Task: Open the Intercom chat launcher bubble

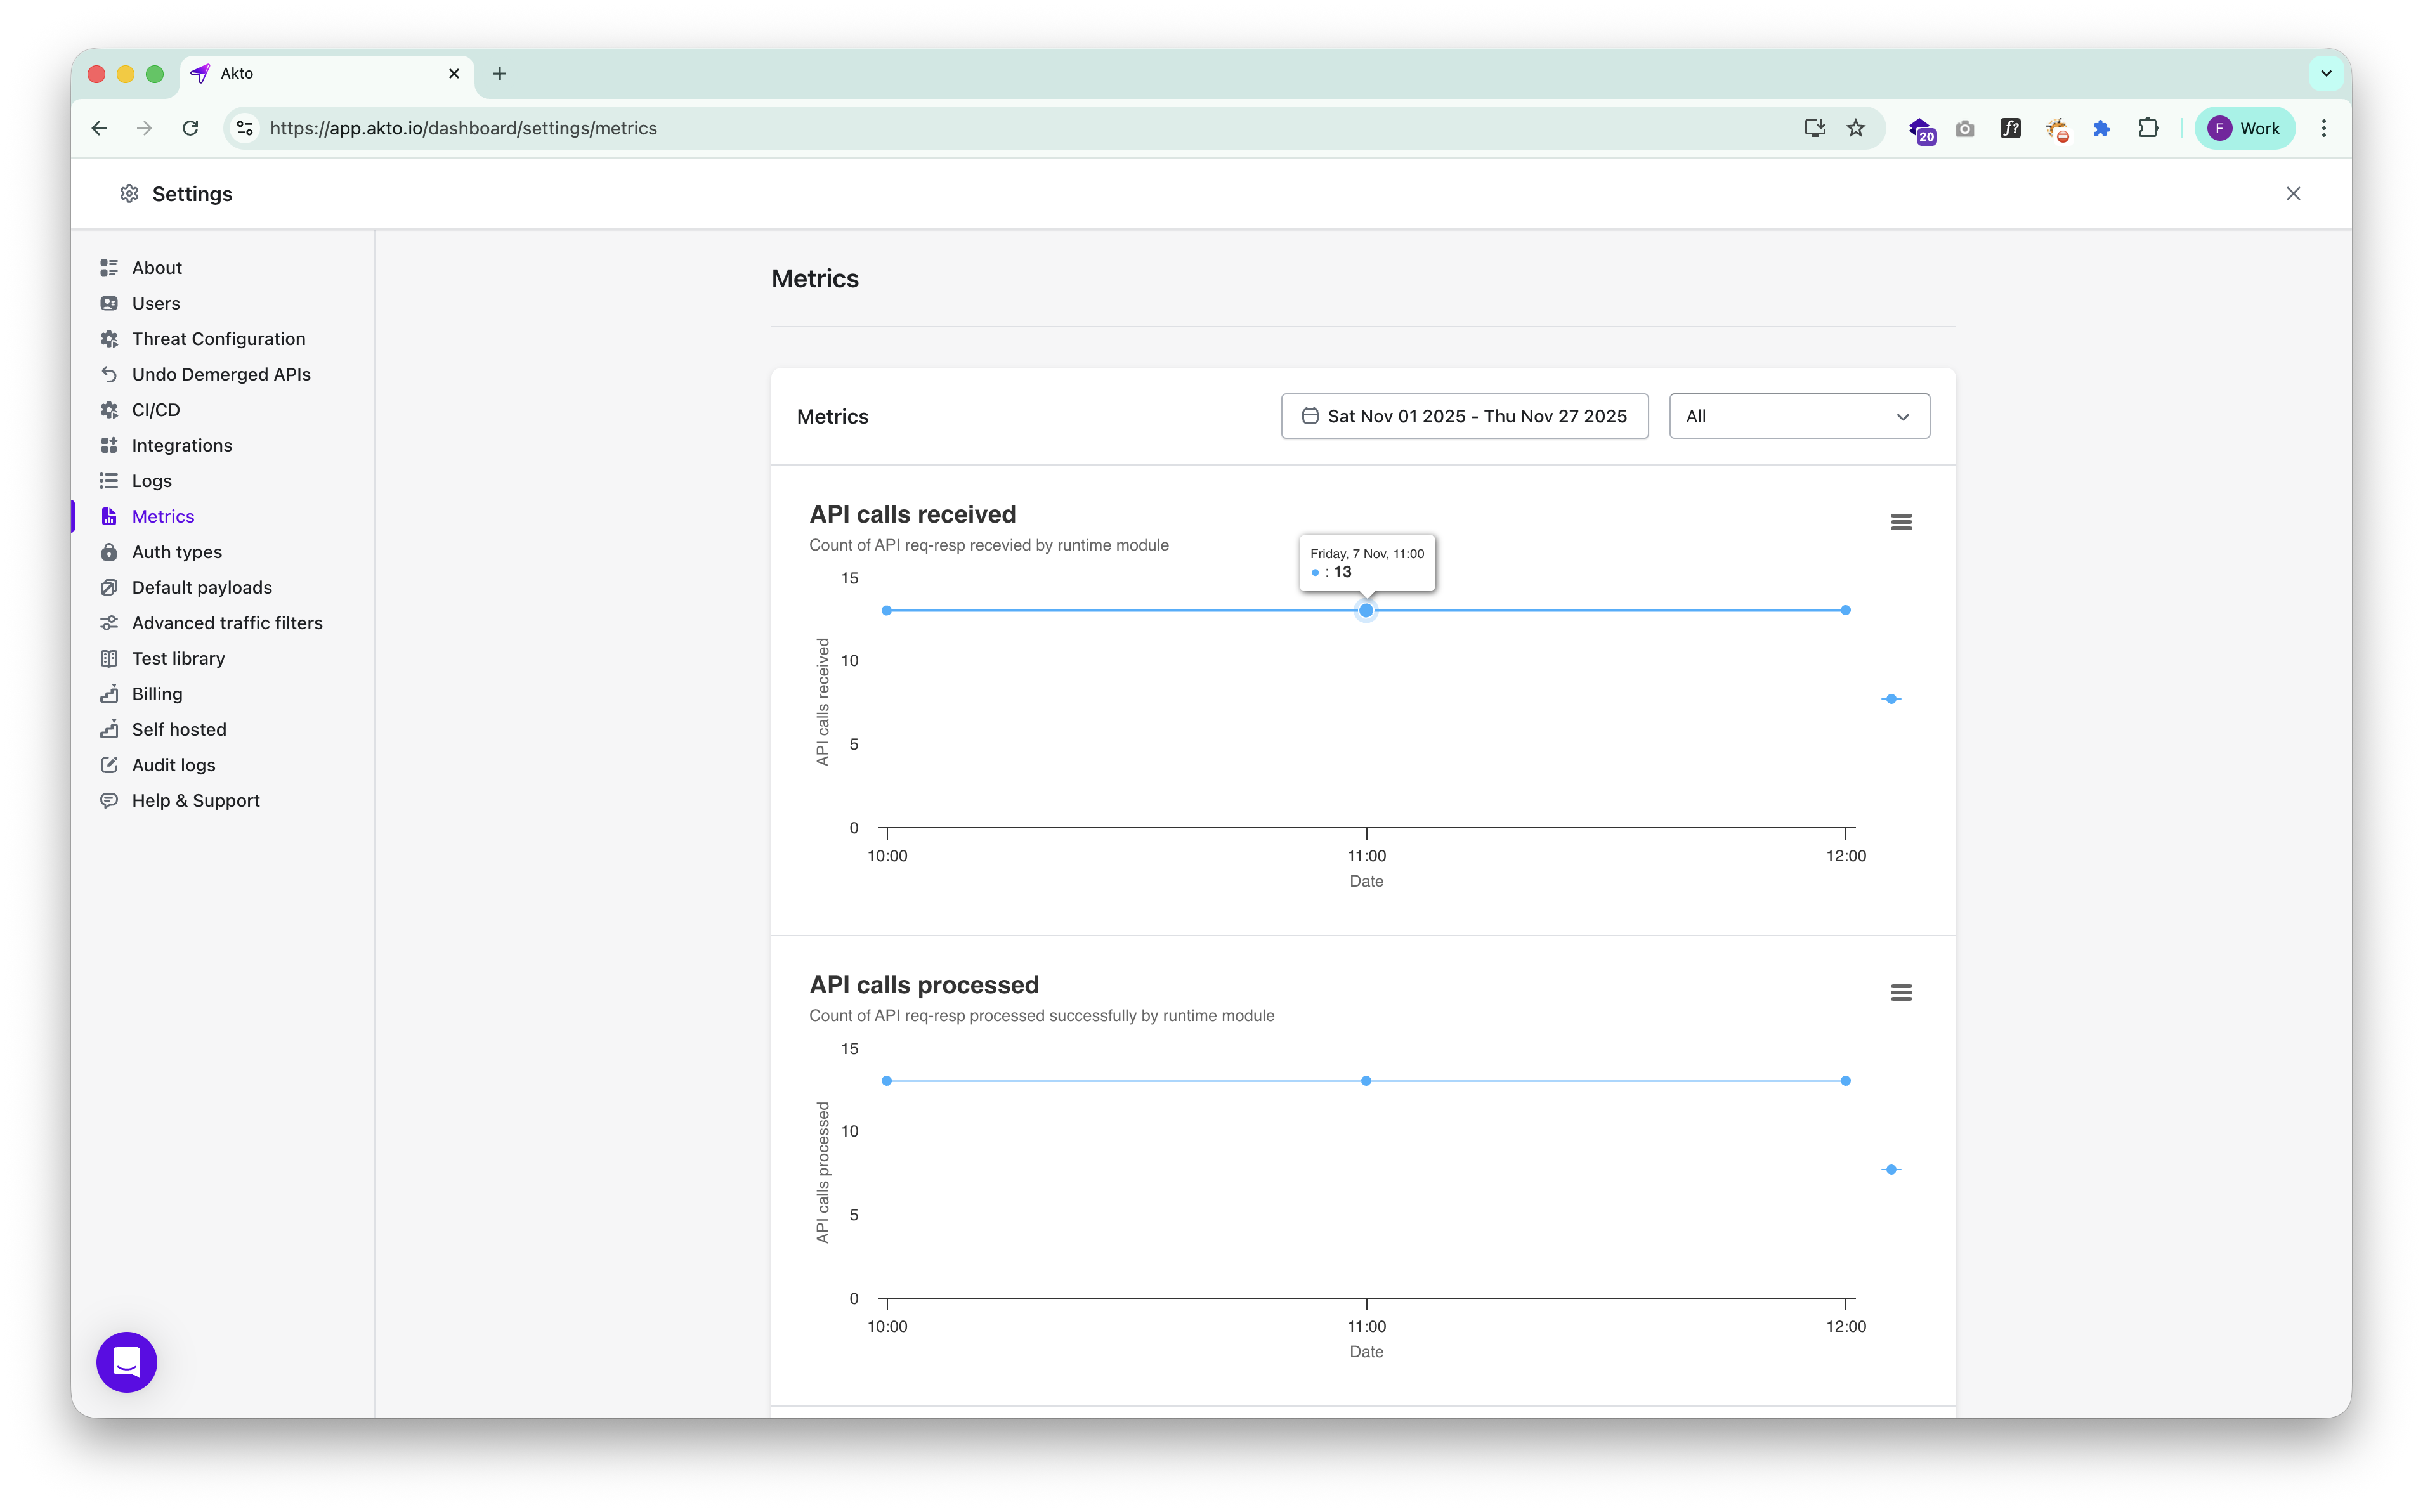Action: 126,1361
